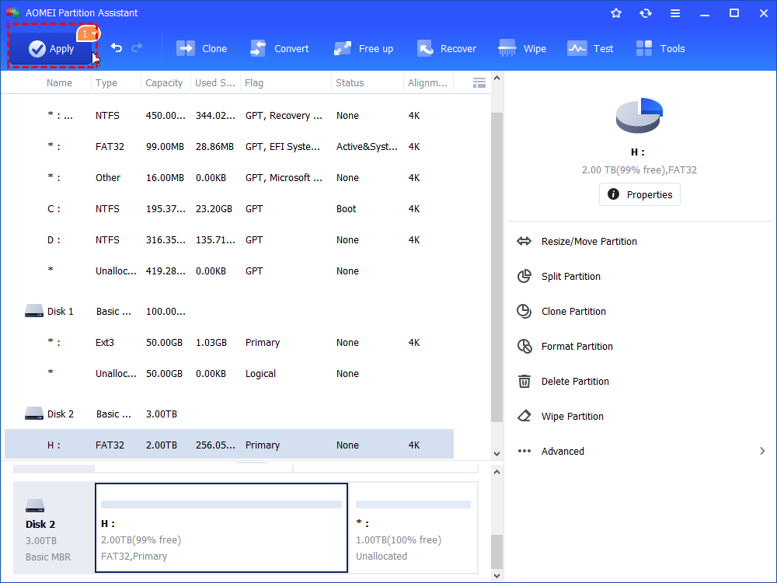Sort by the Capacity column header
The width and height of the screenshot is (777, 583).
click(x=164, y=83)
